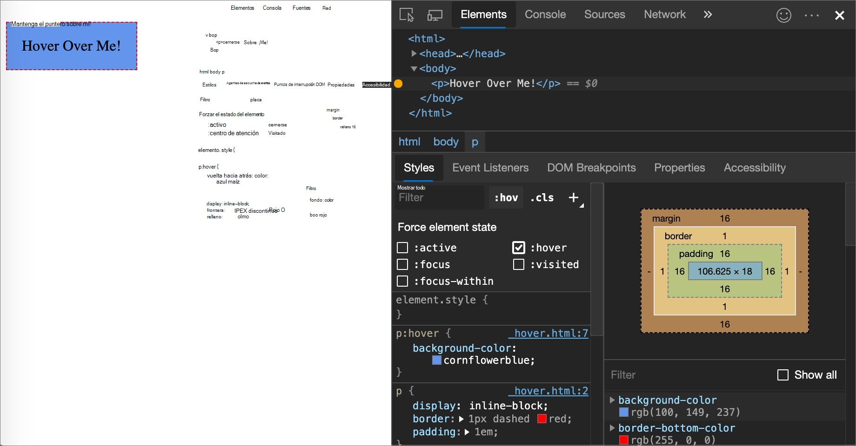
Task: Select the element inspector tool
Action: pyautogui.click(x=406, y=14)
